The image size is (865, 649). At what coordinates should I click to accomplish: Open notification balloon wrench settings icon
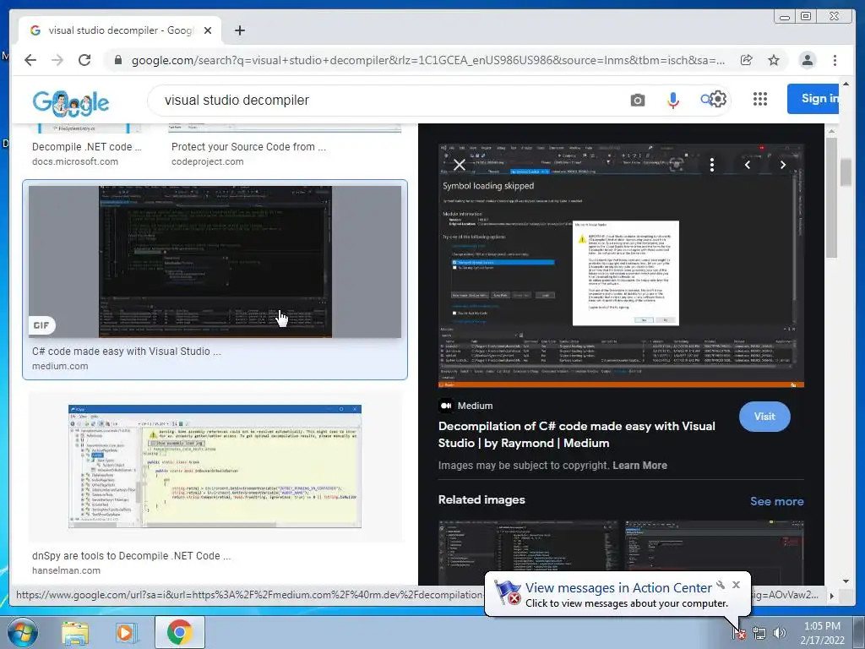pyautogui.click(x=721, y=585)
